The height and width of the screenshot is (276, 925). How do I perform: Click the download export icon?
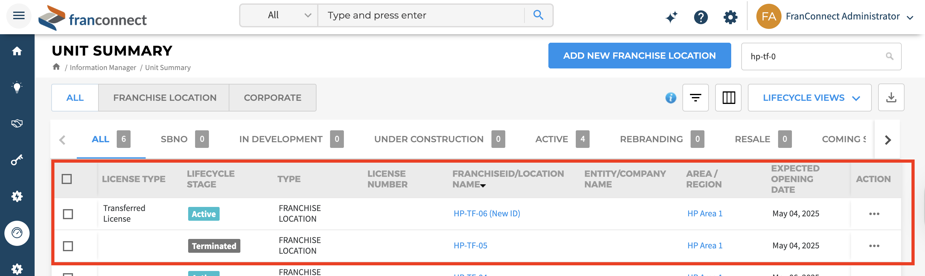pyautogui.click(x=891, y=98)
